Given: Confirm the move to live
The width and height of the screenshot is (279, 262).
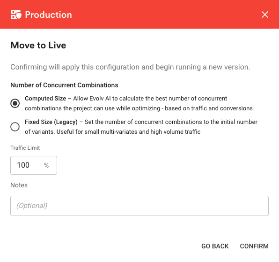Looking at the screenshot, I should pyautogui.click(x=254, y=246).
